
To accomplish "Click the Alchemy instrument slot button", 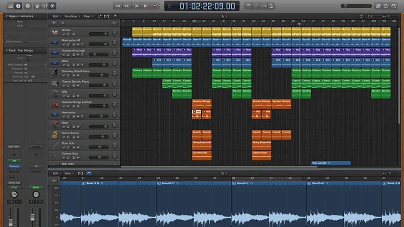I will point(14,166).
